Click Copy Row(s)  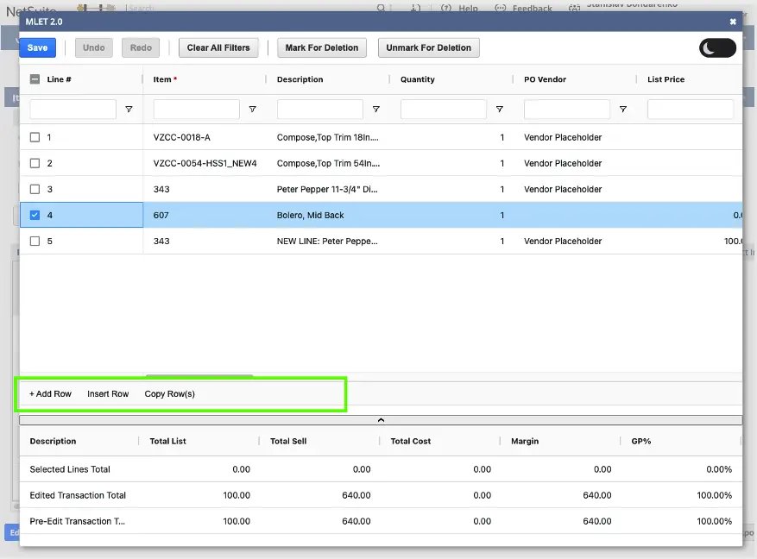tap(169, 394)
